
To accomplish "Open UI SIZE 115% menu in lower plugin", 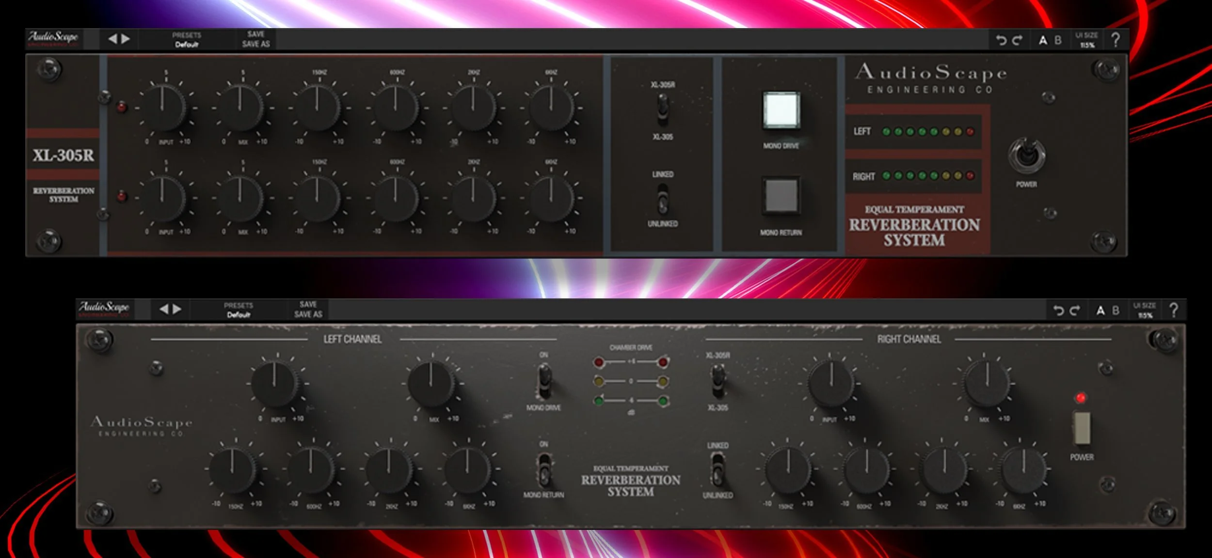I will [1144, 310].
